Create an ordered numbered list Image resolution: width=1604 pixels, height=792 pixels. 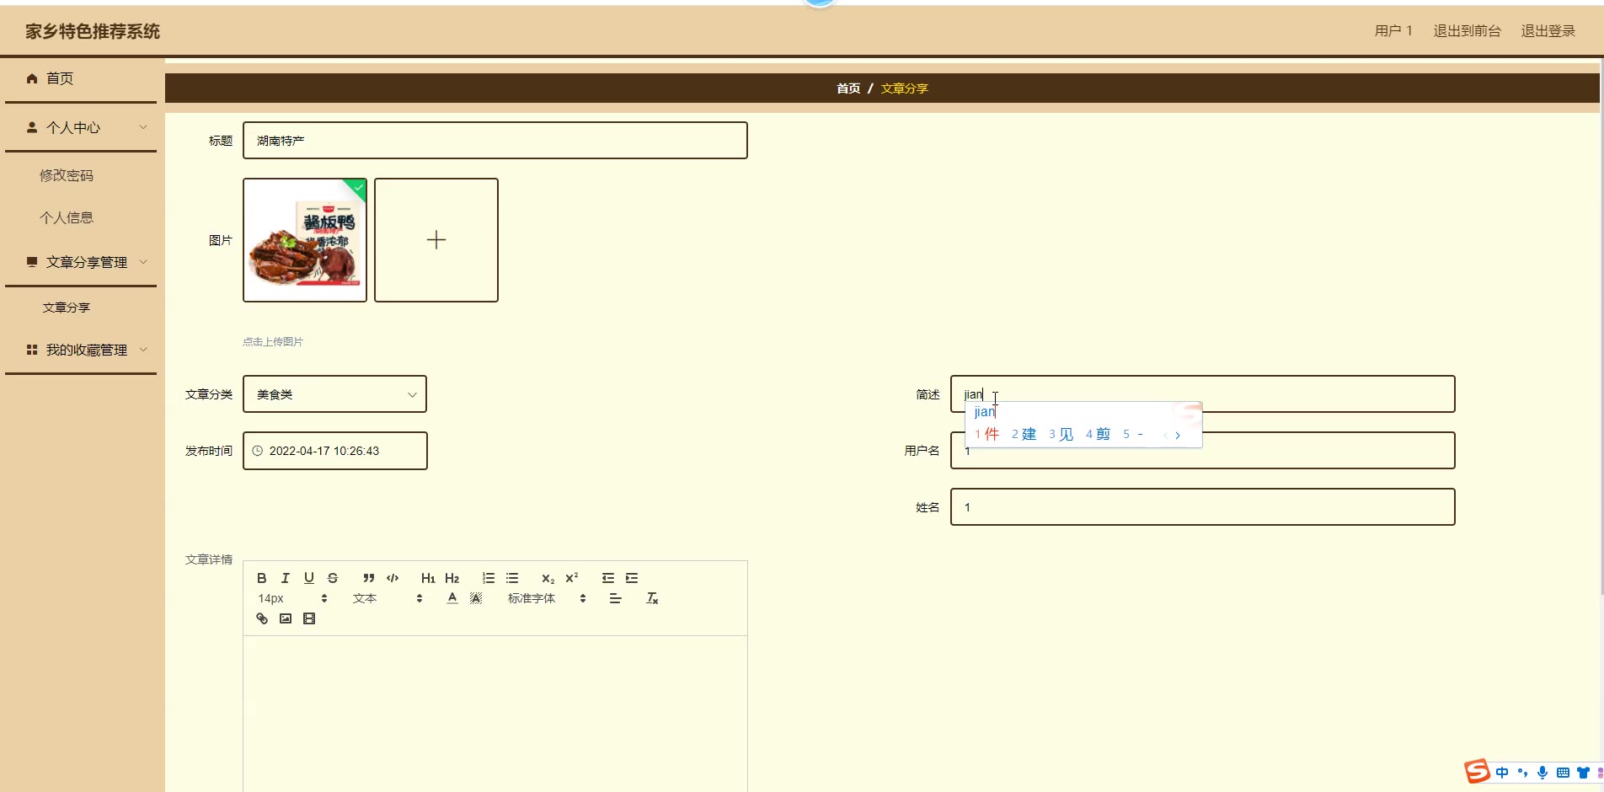point(489,578)
